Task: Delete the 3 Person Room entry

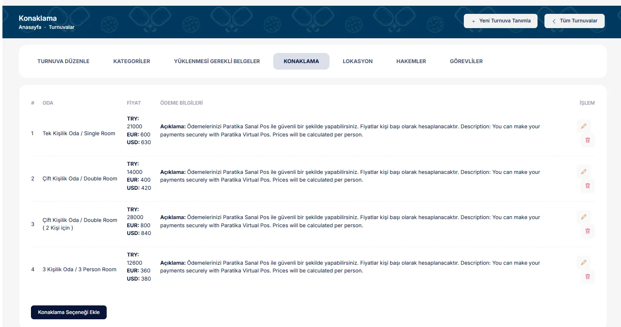Action: 587,277
